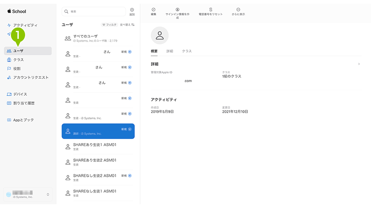The width and height of the screenshot is (371, 208).
Task: Click the magnifier icon in the search field
Action: point(66,12)
